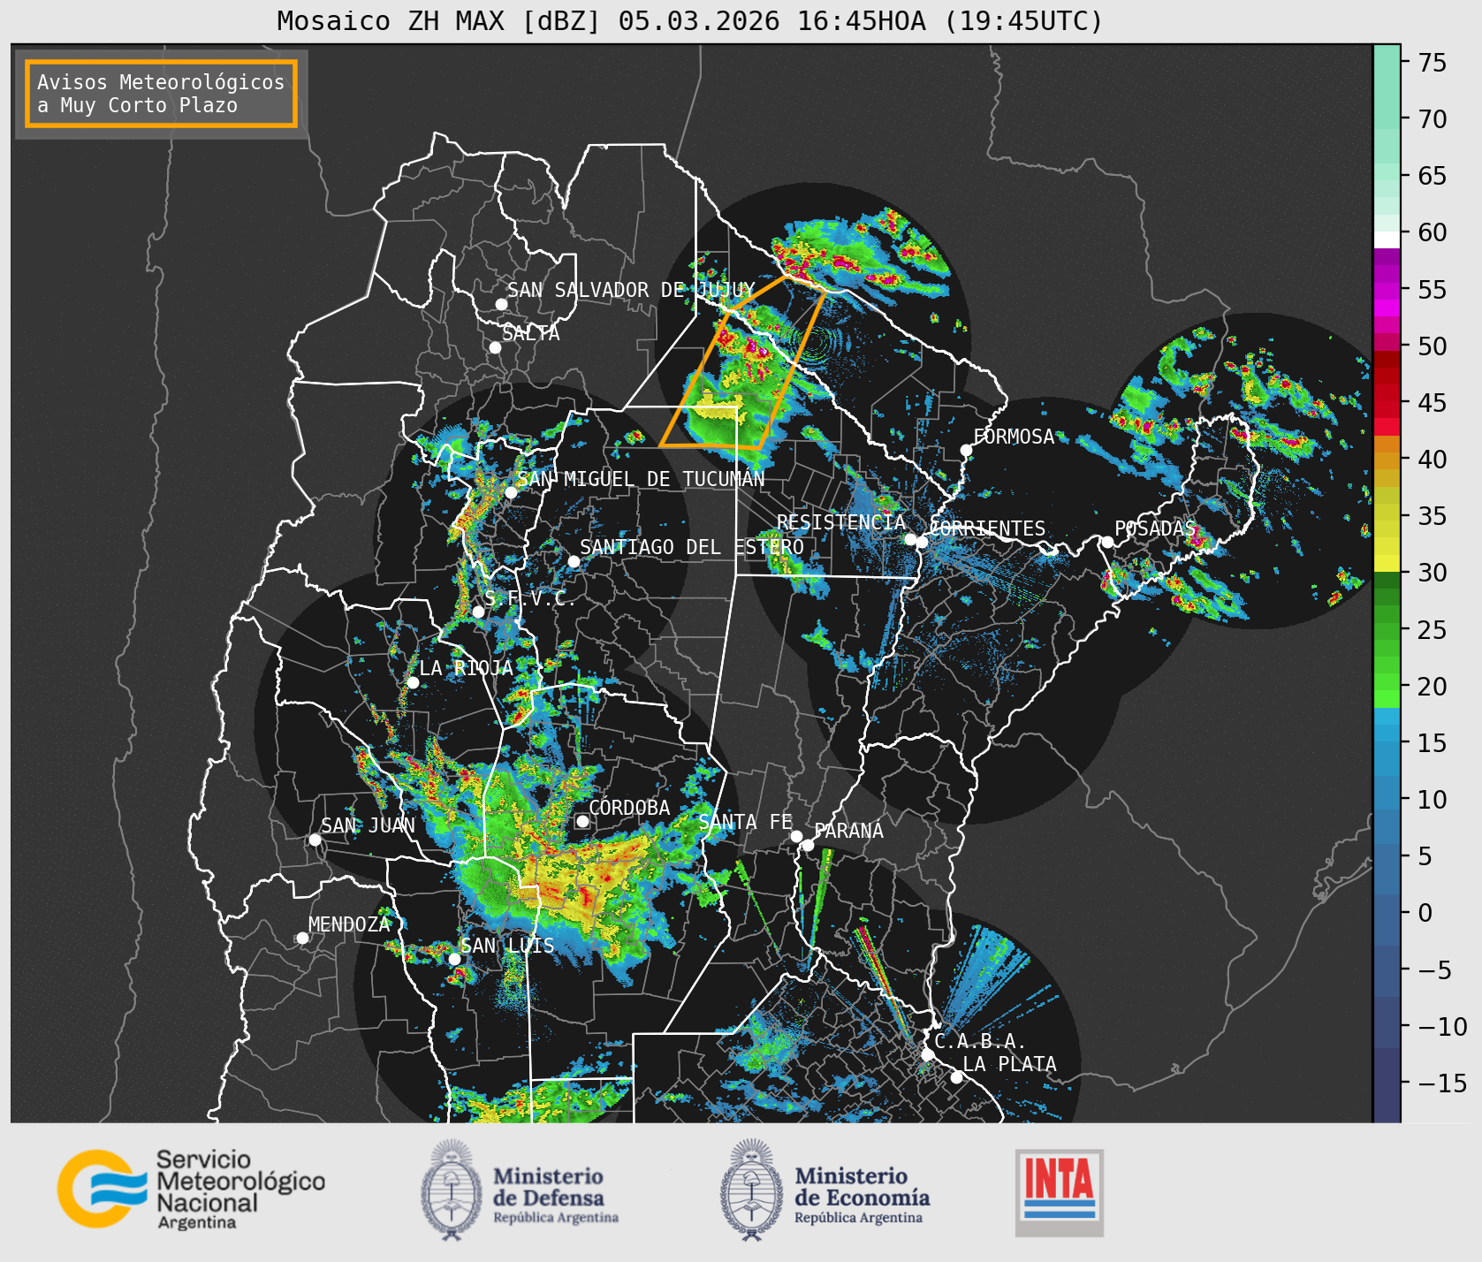Click the MENDOZA city marker dot
1482x1262 pixels.
(302, 938)
